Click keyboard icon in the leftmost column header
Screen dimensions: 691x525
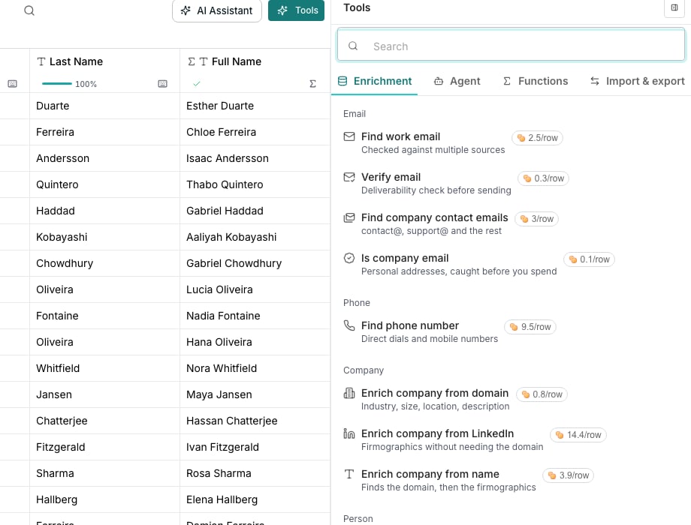(12, 83)
